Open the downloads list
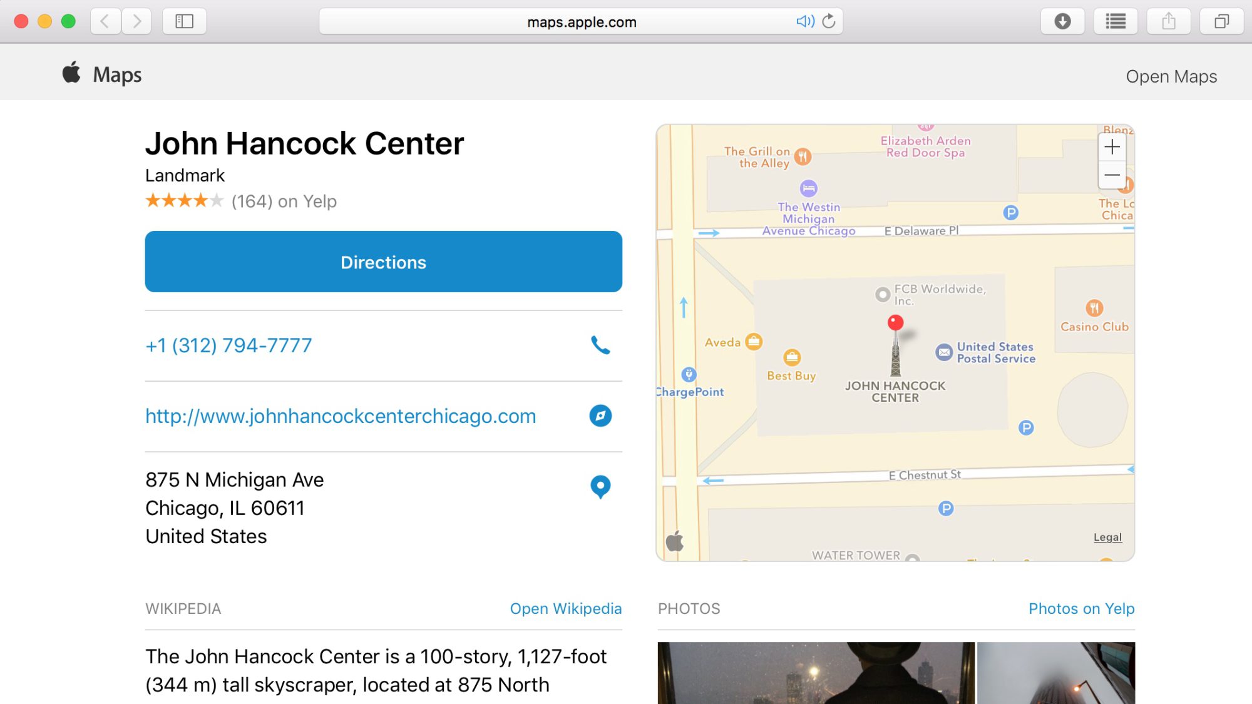 (x=1062, y=22)
